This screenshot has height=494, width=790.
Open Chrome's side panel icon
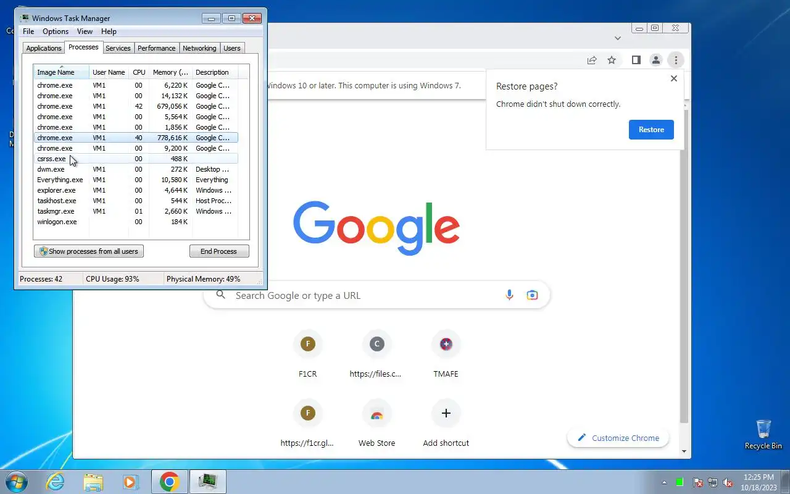click(x=636, y=60)
